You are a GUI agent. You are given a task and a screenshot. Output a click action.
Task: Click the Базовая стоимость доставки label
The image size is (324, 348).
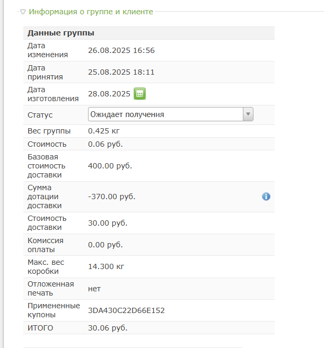tap(47, 166)
